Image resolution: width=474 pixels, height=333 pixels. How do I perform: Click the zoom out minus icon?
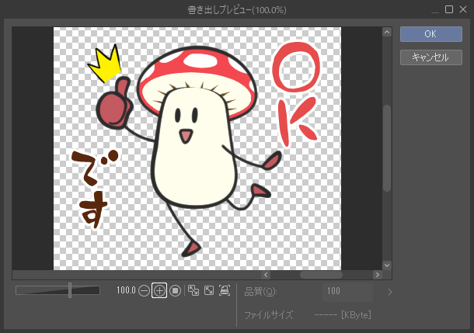144,291
